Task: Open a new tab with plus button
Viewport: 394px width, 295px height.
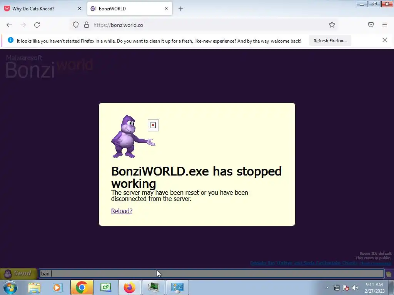Action: click(x=181, y=9)
